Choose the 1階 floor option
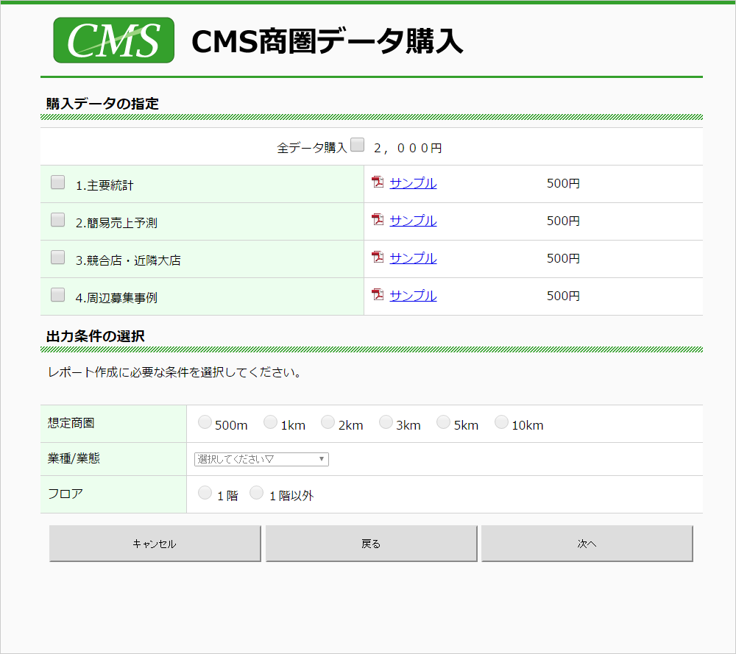The image size is (736, 654). point(205,492)
